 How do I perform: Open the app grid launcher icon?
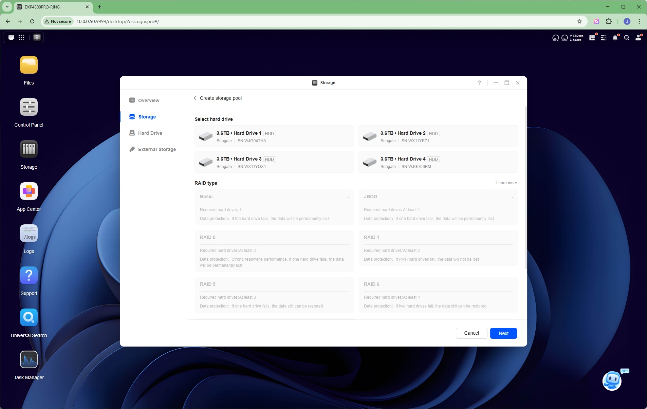(x=21, y=37)
